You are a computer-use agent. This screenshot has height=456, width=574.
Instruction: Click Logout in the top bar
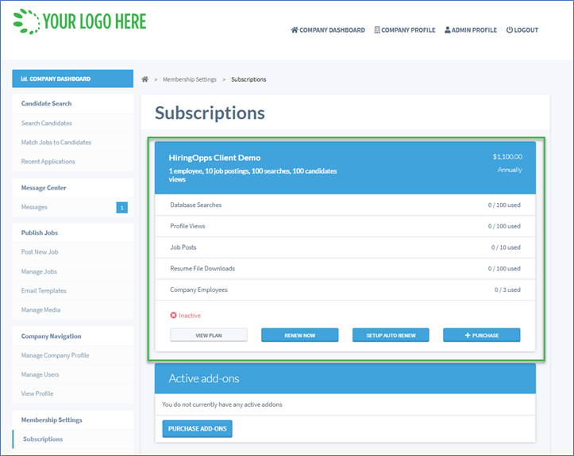click(522, 30)
